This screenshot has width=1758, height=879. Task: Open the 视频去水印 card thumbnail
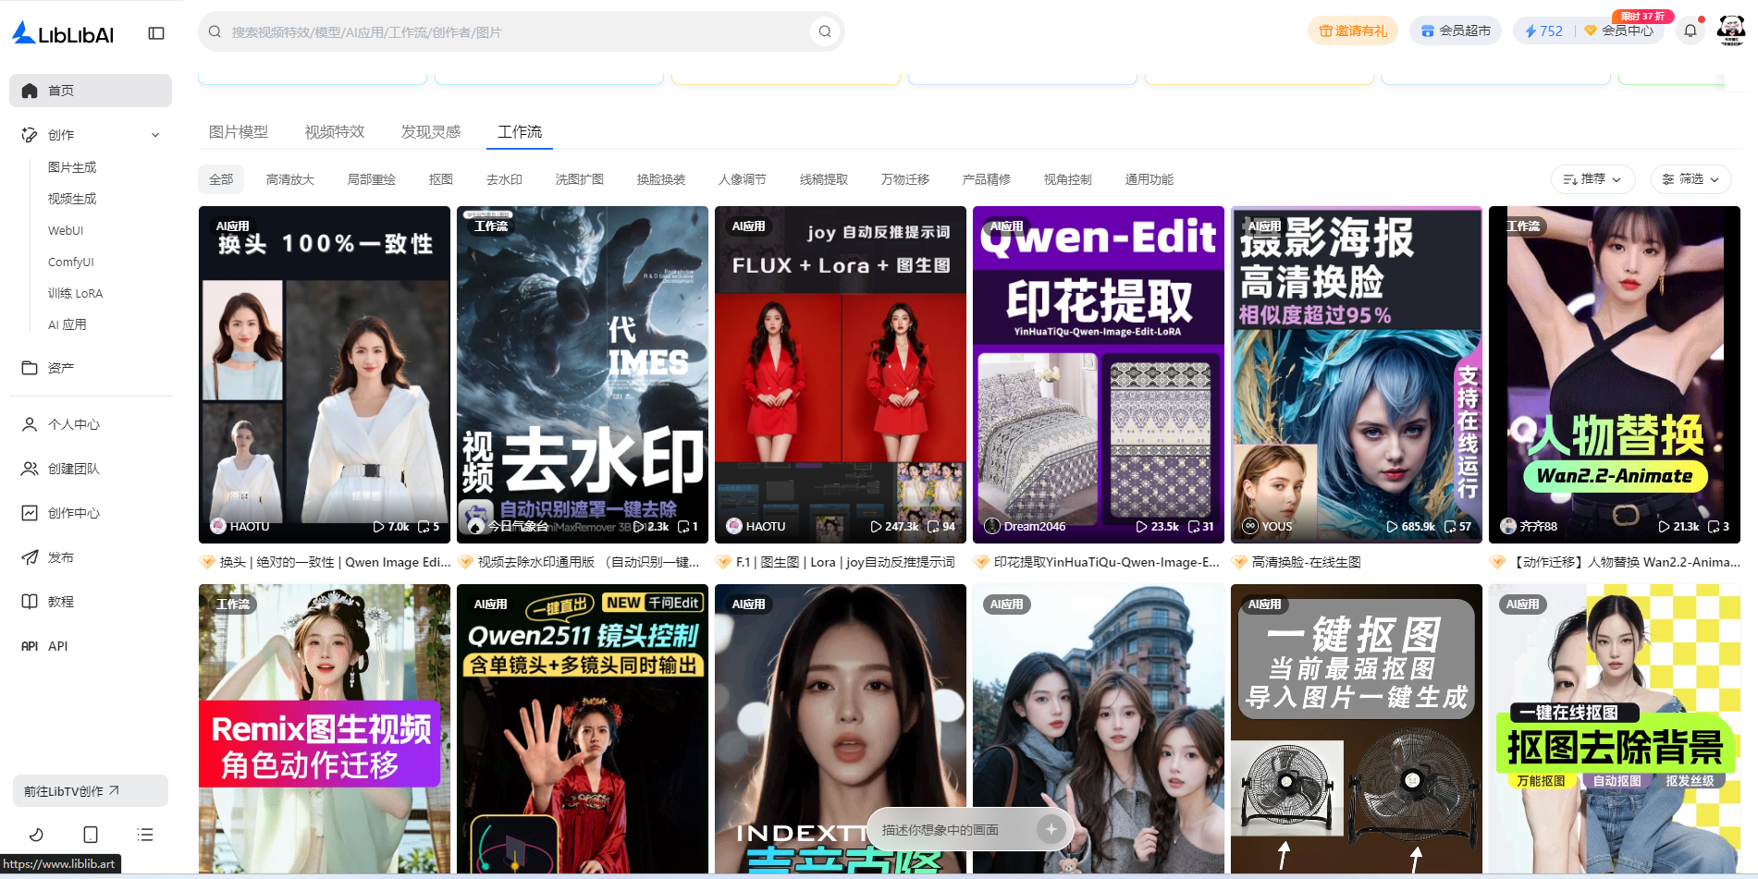coord(583,374)
